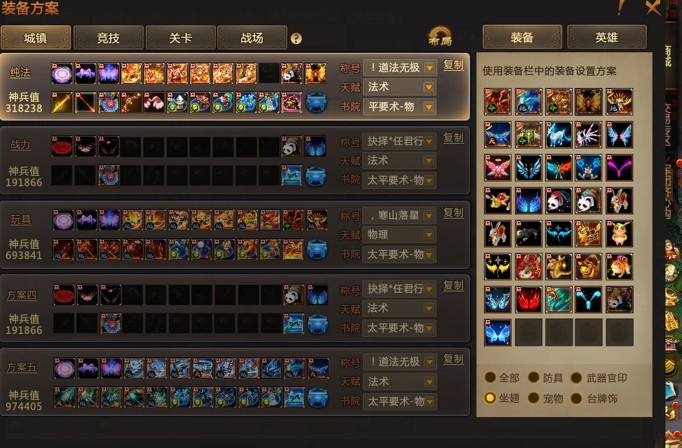
Task: Click 复制 link for 方案五 scheme
Action: 453,359
